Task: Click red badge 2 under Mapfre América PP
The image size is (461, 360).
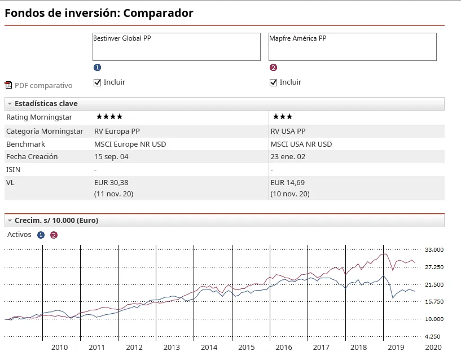Action: point(274,68)
